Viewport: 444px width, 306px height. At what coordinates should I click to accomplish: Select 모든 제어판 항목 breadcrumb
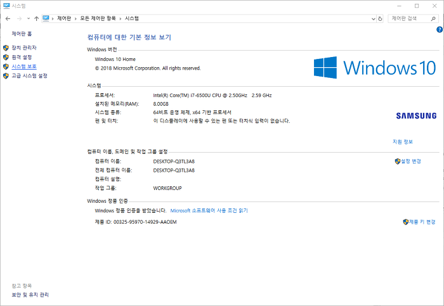coord(98,18)
